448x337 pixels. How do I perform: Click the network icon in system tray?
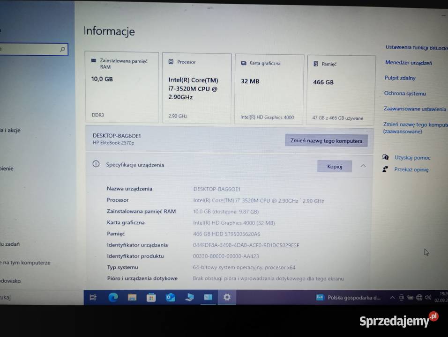click(x=419, y=297)
